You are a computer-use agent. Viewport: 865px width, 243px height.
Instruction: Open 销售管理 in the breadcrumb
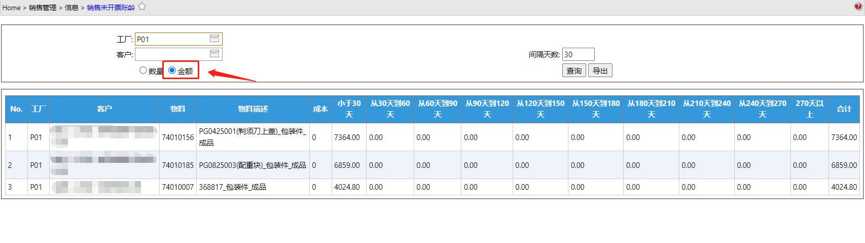(43, 8)
